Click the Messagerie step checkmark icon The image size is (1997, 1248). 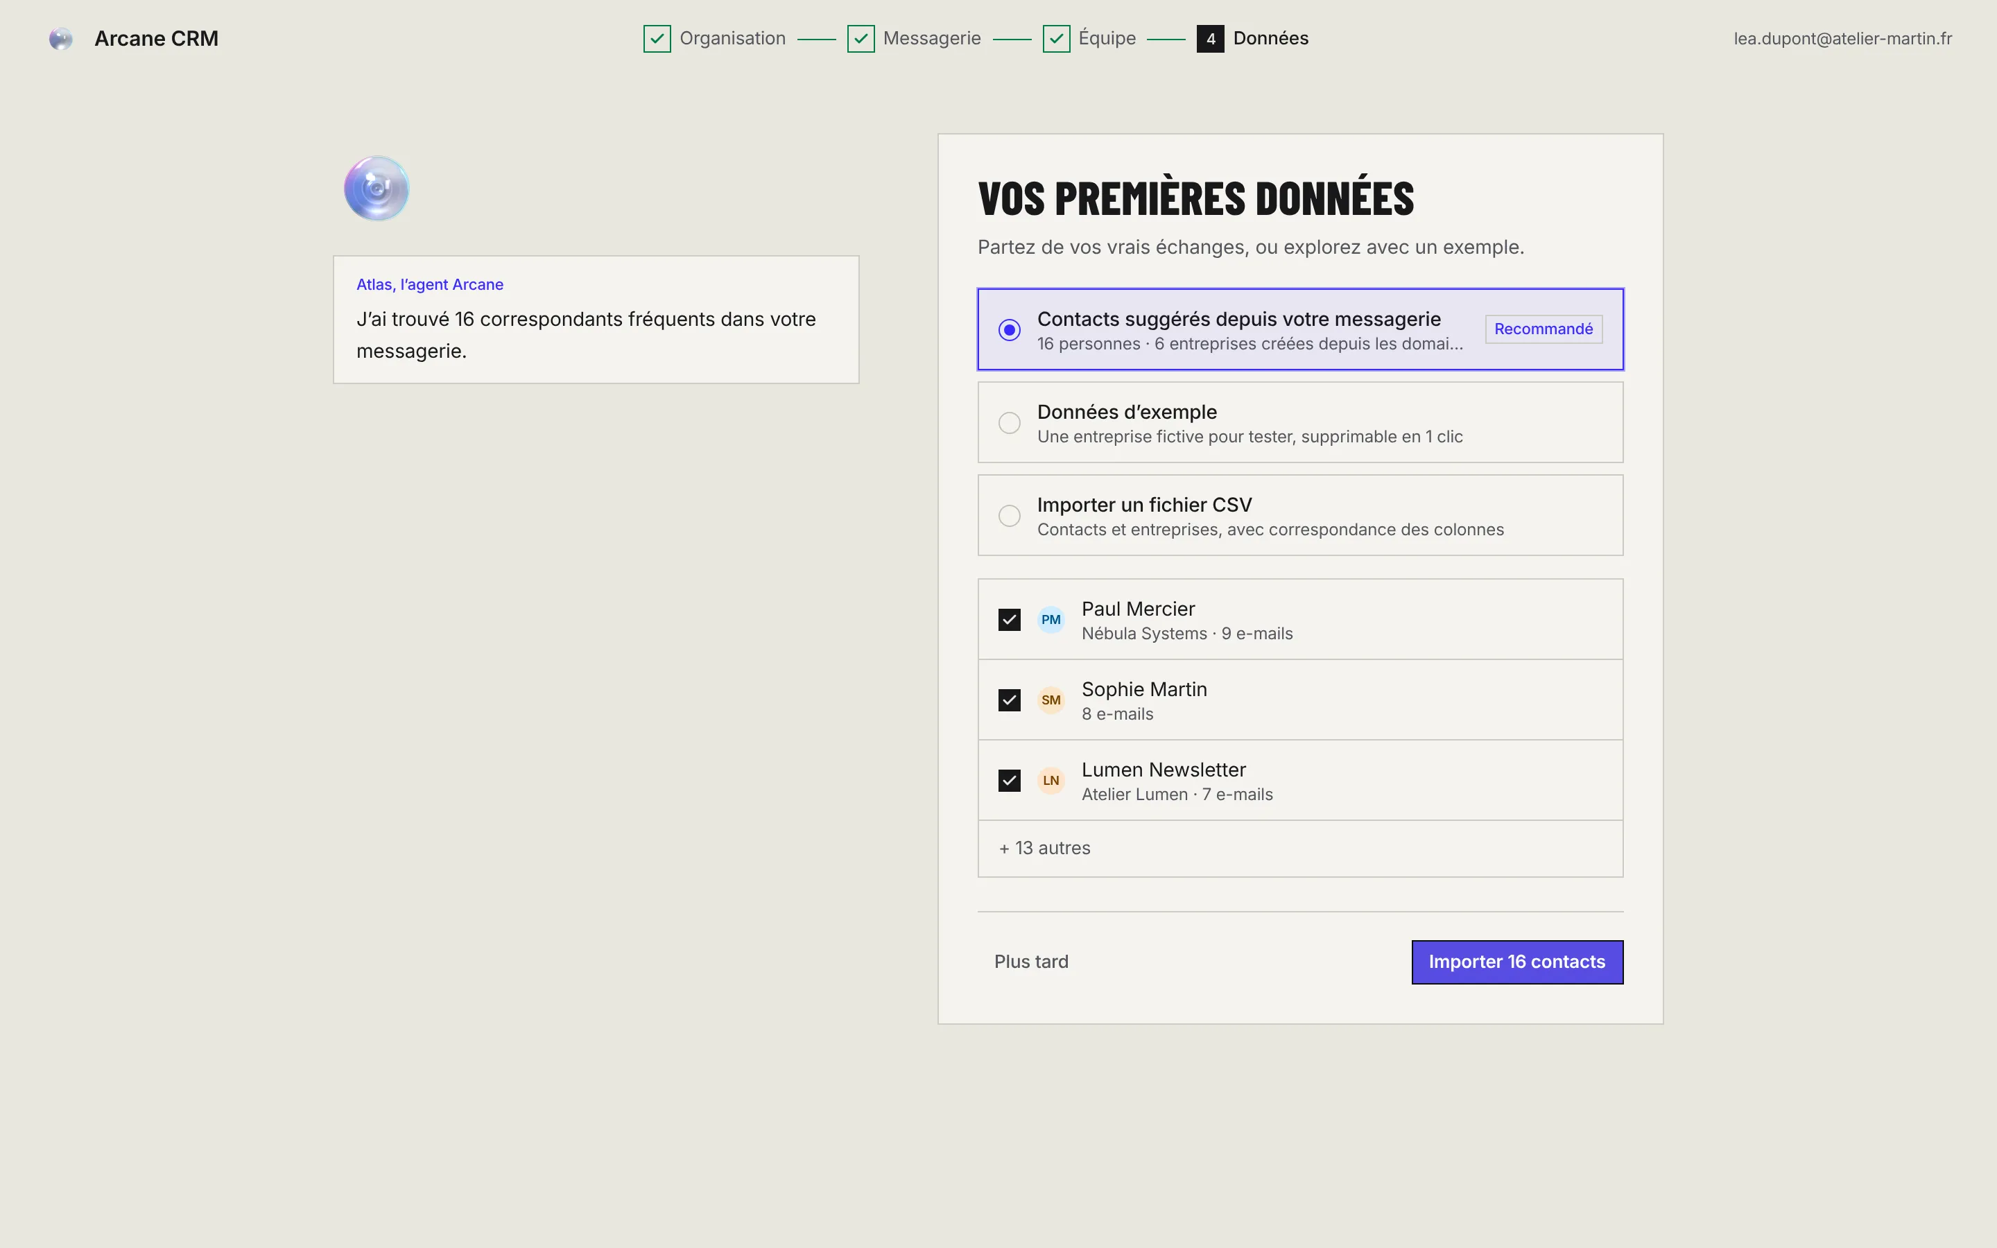tap(861, 39)
